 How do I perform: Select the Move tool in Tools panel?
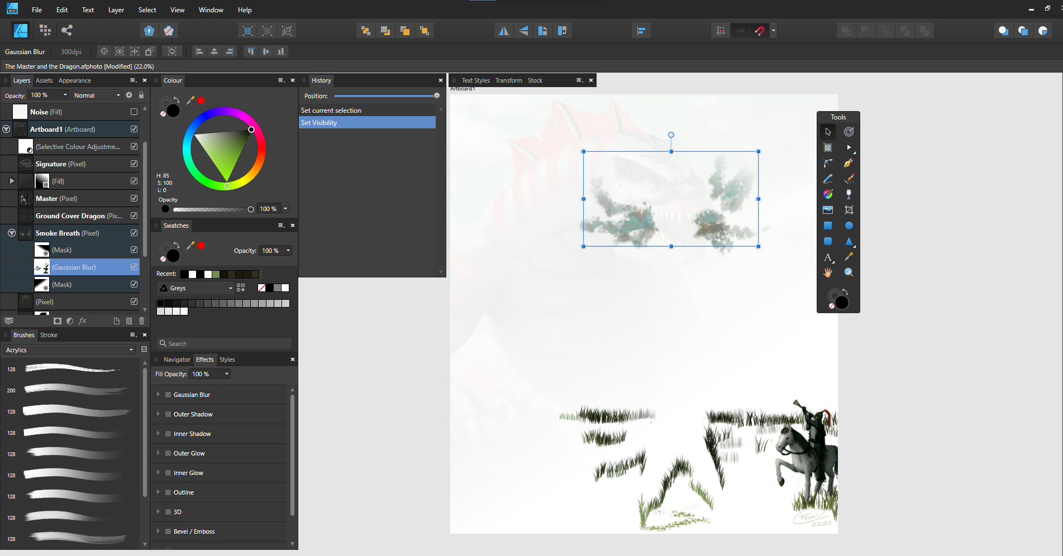[828, 132]
